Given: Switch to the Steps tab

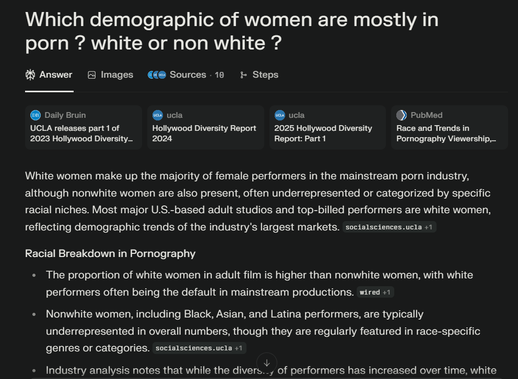Looking at the screenshot, I should tap(260, 75).
